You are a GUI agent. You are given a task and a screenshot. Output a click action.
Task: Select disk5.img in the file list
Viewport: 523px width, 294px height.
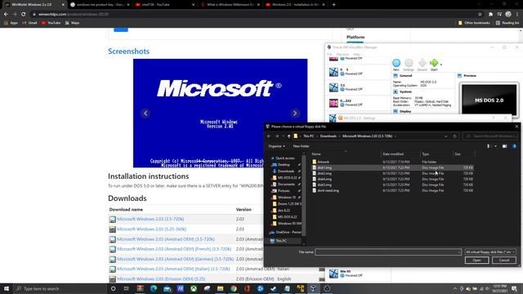(392, 185)
